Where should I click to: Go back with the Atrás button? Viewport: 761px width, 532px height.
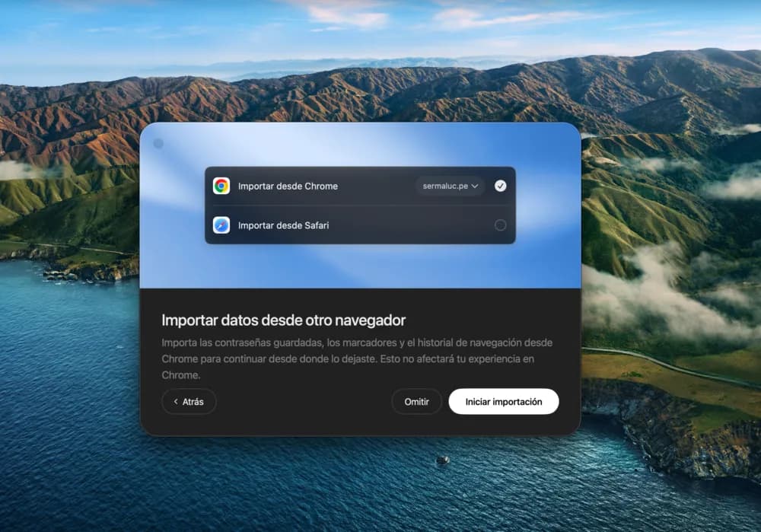pos(189,402)
